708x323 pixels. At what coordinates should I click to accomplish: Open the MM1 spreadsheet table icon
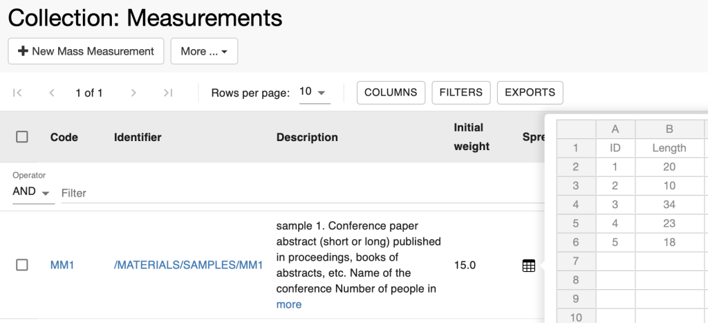[x=528, y=266]
